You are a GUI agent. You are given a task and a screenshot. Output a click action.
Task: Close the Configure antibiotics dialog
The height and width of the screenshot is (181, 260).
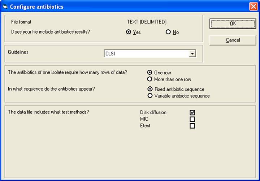[x=253, y=7]
